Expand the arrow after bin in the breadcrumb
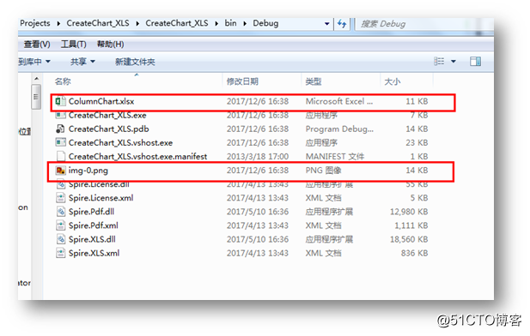The height and width of the screenshot is (336, 530). click(x=245, y=24)
